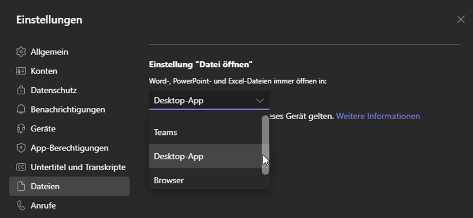The height and width of the screenshot is (218, 473).
Task: Click the Datenschutz padlock icon
Action: tap(21, 90)
